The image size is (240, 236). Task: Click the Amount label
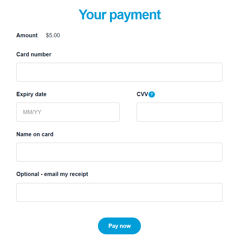click(x=27, y=35)
